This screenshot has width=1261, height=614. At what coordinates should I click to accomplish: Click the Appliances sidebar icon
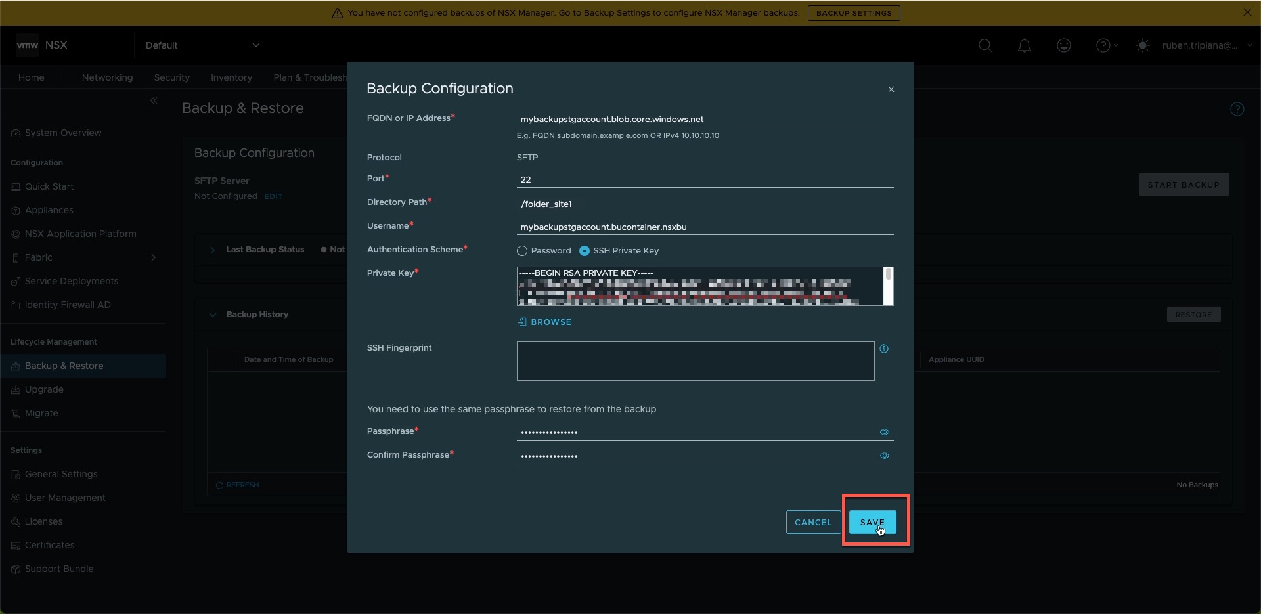click(16, 211)
